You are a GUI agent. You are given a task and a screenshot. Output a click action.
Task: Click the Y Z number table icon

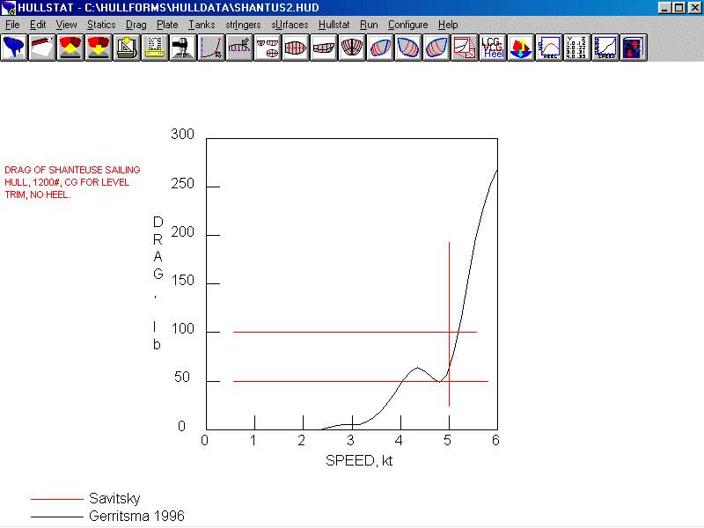point(577,48)
